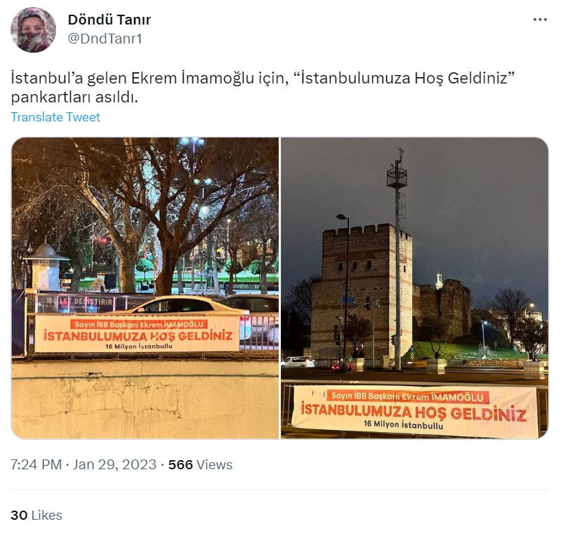This screenshot has width=563, height=538.
Task: Open the @DndTanr1 handle link
Action: coord(105,39)
